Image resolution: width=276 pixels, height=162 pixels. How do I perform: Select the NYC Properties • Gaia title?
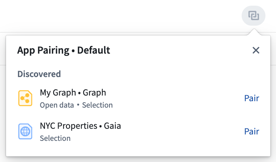click(x=80, y=126)
